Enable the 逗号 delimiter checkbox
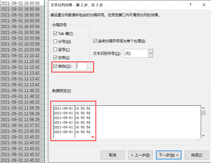Viewport: 211px width, 163px height. click(55, 50)
